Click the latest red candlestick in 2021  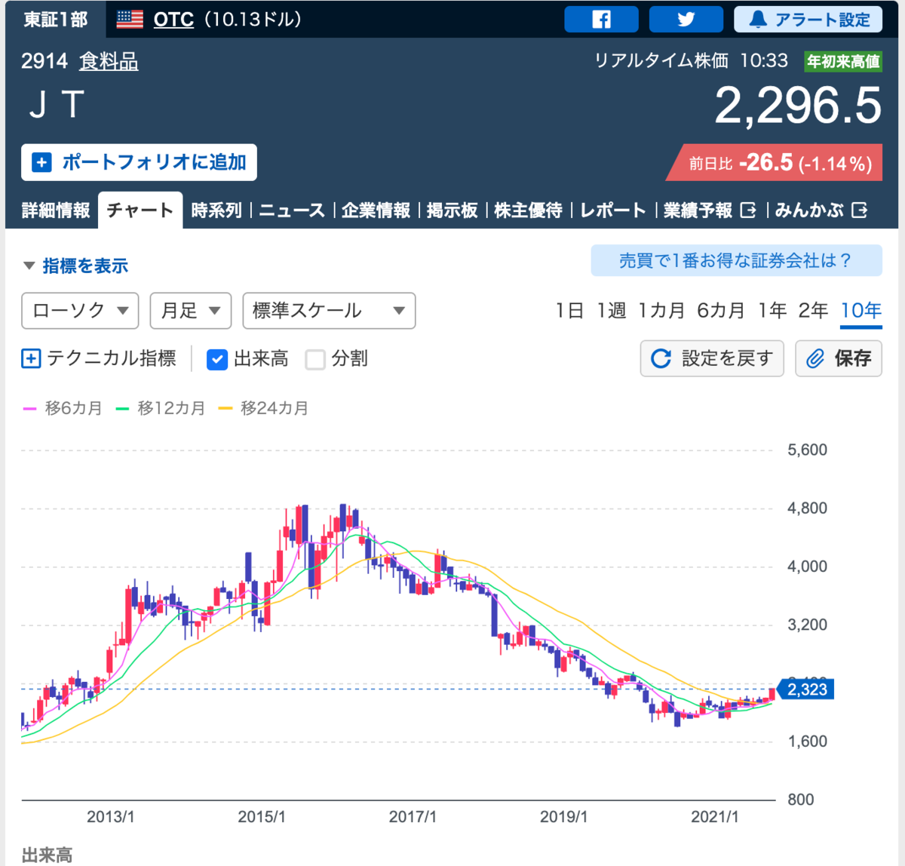tap(772, 694)
